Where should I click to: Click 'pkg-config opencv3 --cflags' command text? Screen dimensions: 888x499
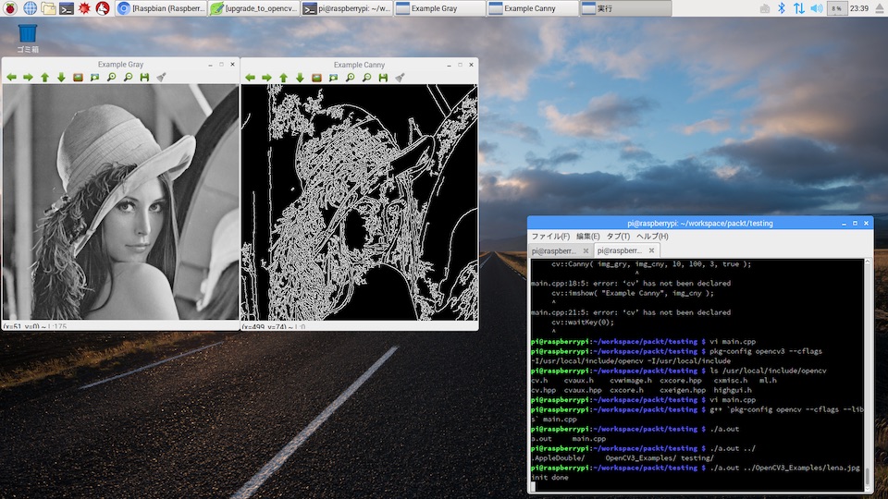pyautogui.click(x=766, y=351)
